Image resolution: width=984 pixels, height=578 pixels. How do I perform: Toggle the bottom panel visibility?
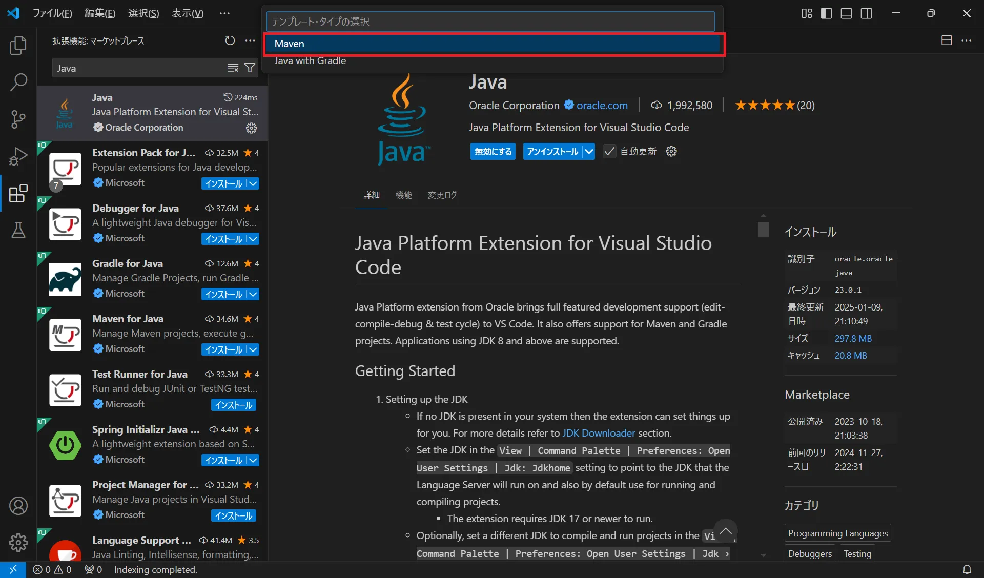[847, 13]
